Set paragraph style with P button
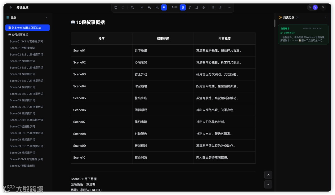The height and width of the screenshot is (195, 335). (164, 7)
